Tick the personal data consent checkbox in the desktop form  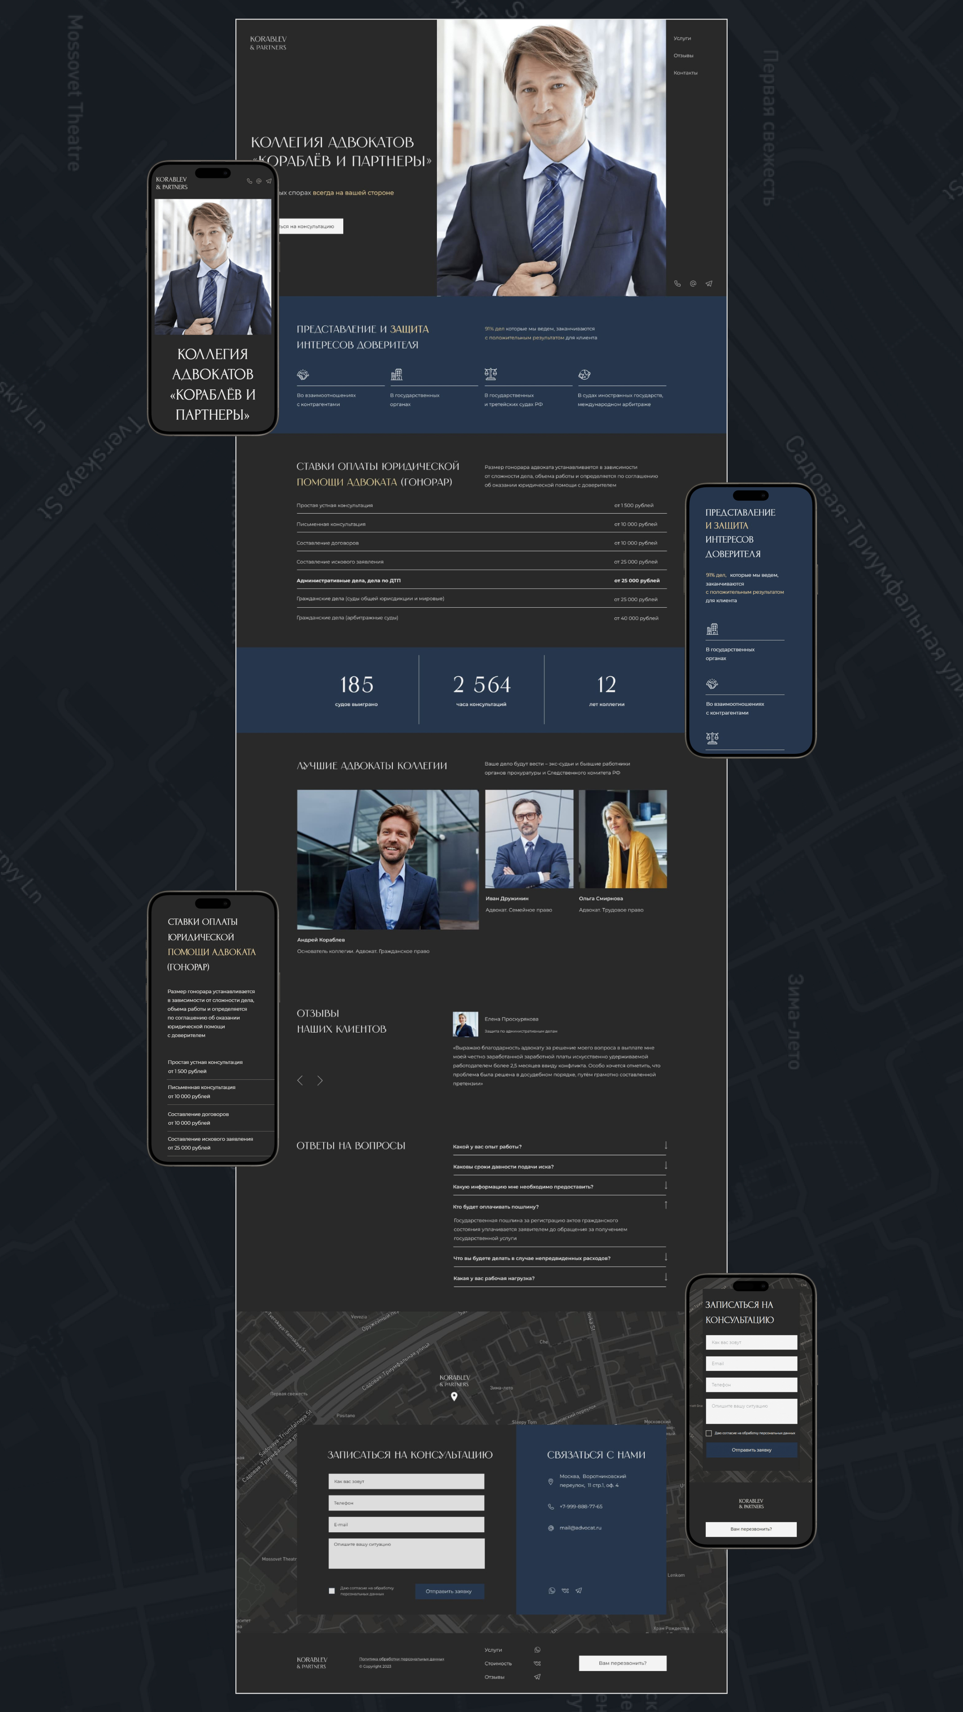[332, 1591]
